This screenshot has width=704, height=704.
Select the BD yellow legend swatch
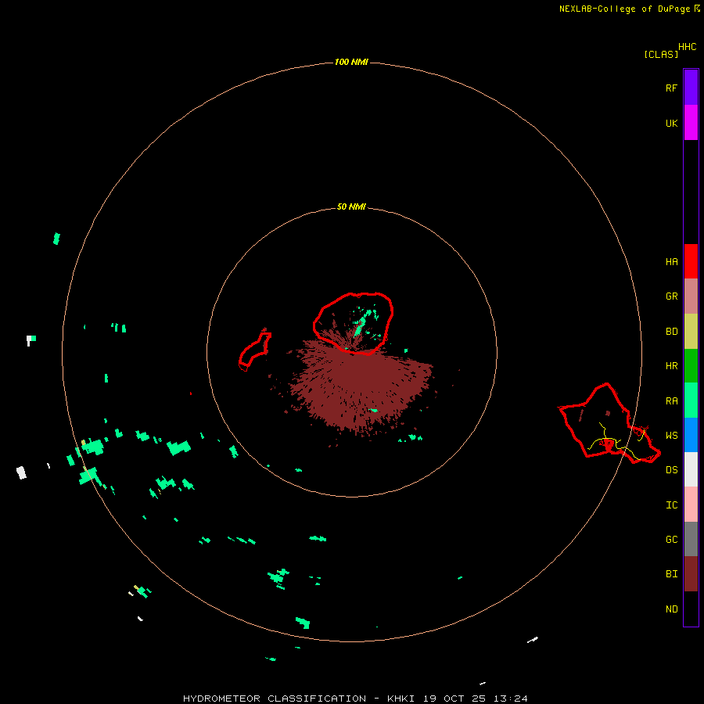[691, 332]
